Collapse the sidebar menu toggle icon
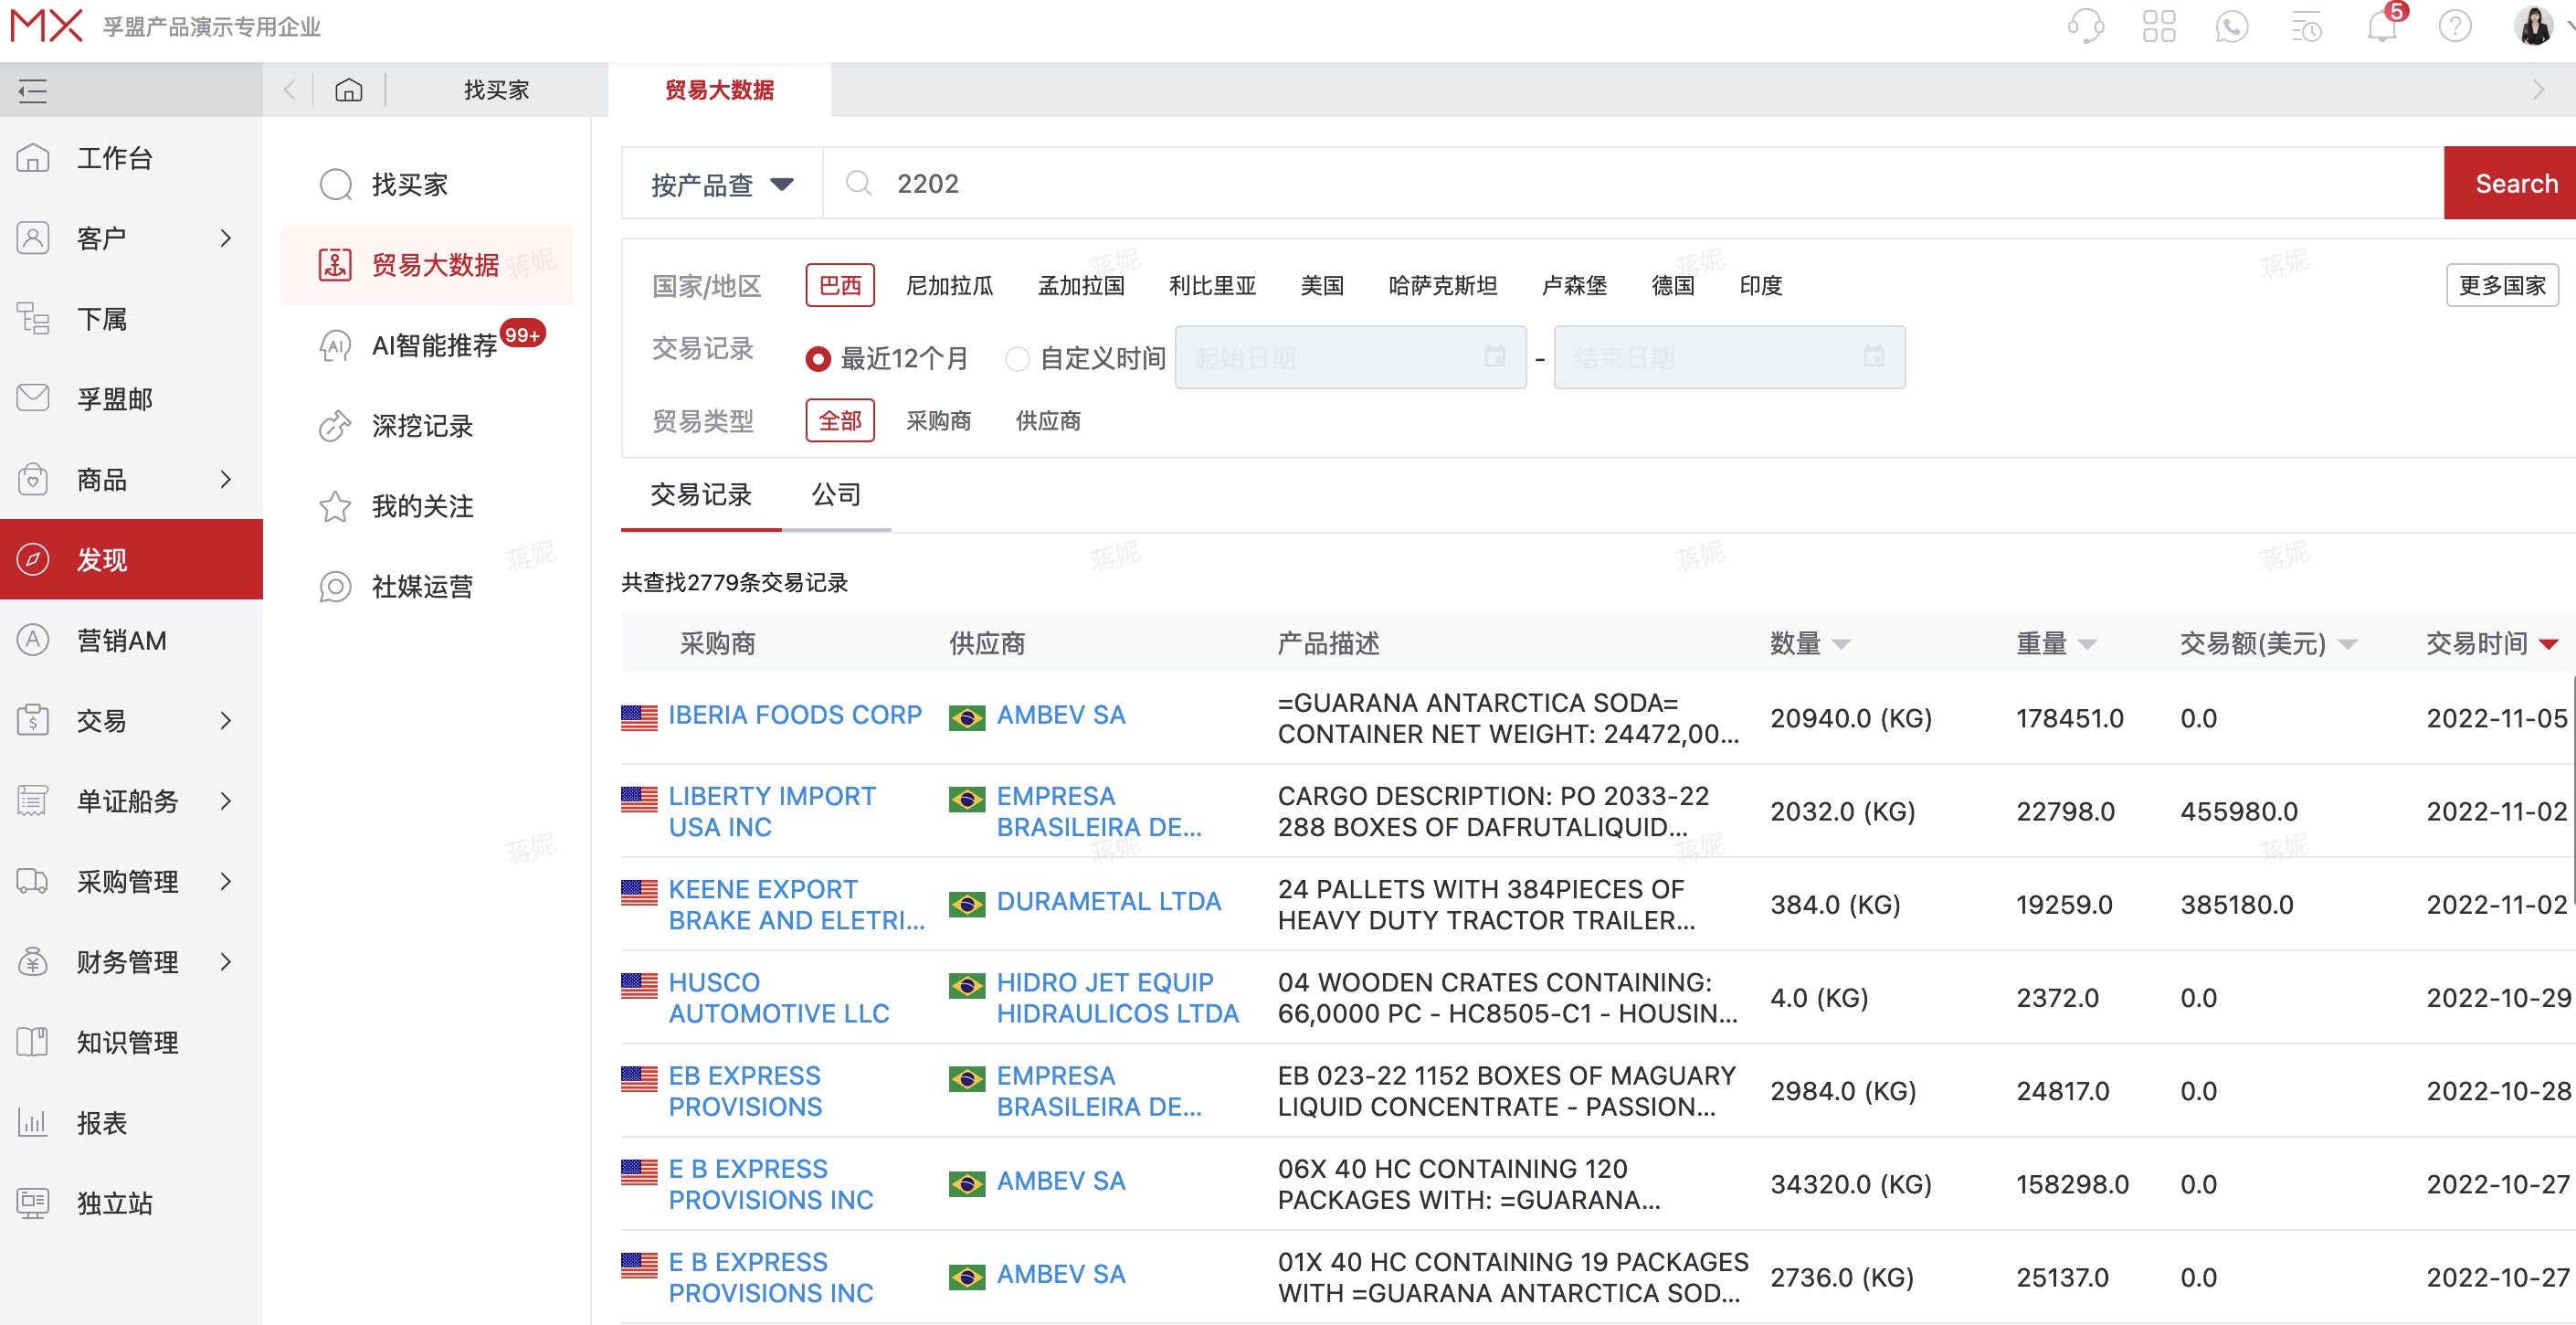The width and height of the screenshot is (2576, 1325). pos(32,91)
